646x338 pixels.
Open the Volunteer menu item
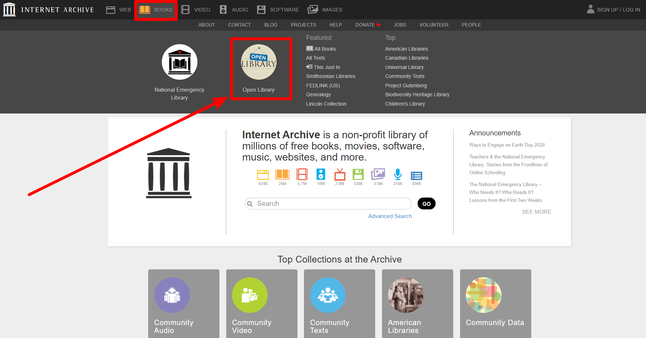[434, 25]
